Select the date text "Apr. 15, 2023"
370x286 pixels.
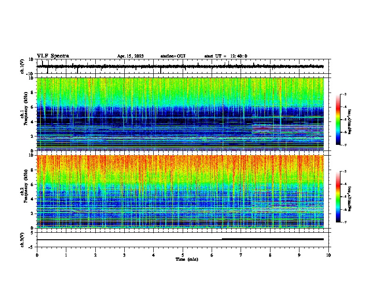tap(130, 56)
